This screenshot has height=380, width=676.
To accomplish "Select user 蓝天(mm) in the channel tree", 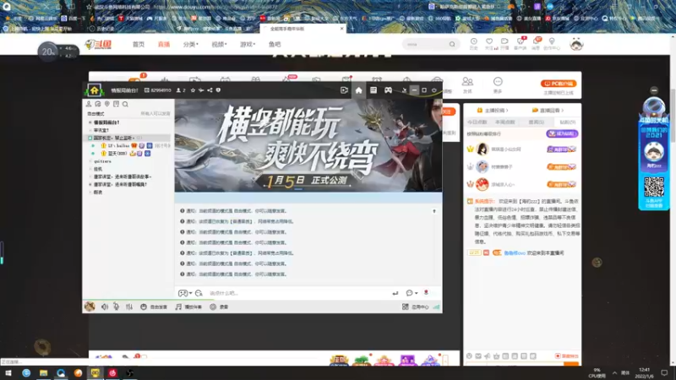I will 117,154.
